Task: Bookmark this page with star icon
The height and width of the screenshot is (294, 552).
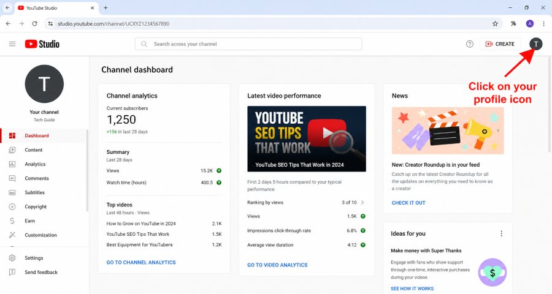Action: pos(495,23)
